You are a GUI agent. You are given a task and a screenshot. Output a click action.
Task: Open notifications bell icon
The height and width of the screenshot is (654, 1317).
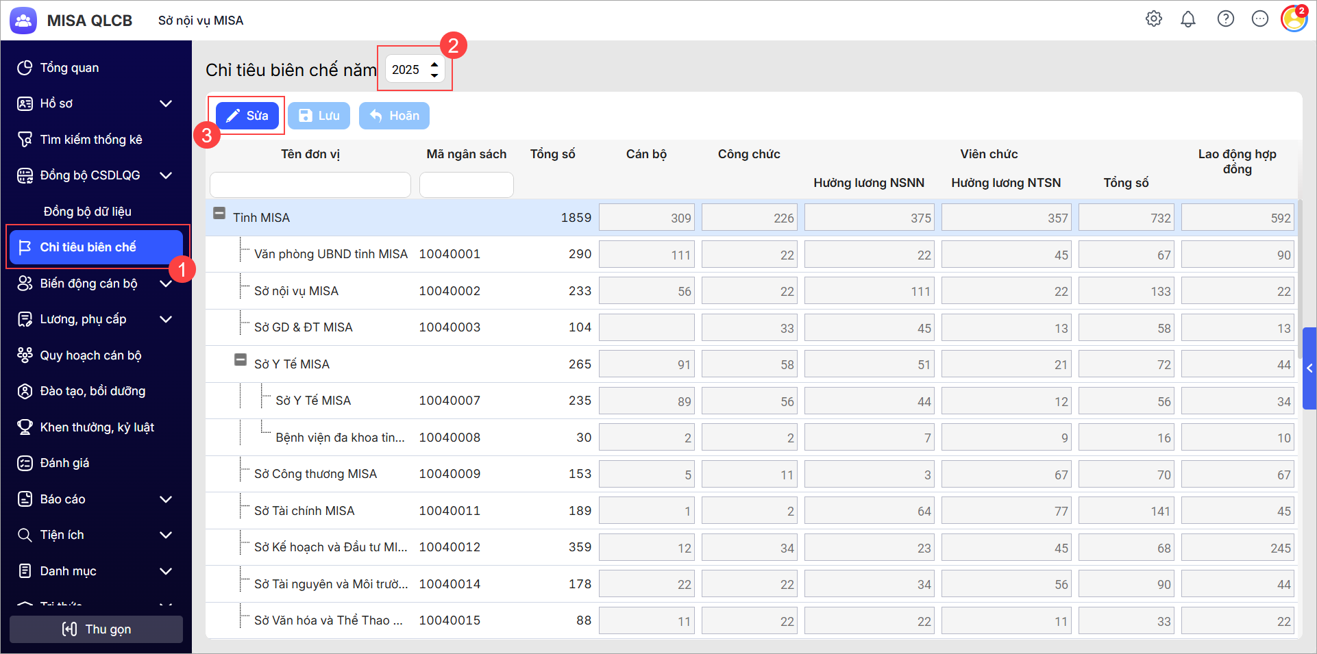pos(1188,19)
